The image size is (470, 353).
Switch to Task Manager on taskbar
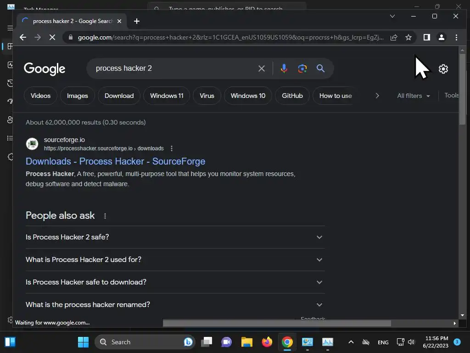(327, 342)
